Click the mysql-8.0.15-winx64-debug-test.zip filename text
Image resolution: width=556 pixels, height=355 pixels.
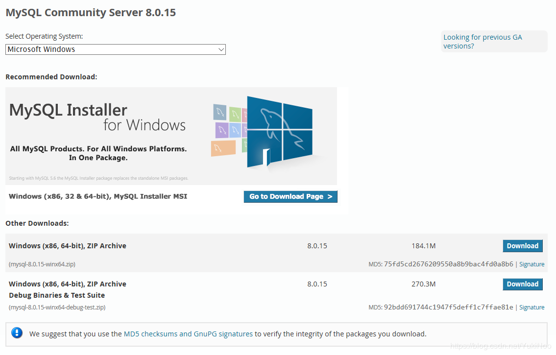(57, 307)
